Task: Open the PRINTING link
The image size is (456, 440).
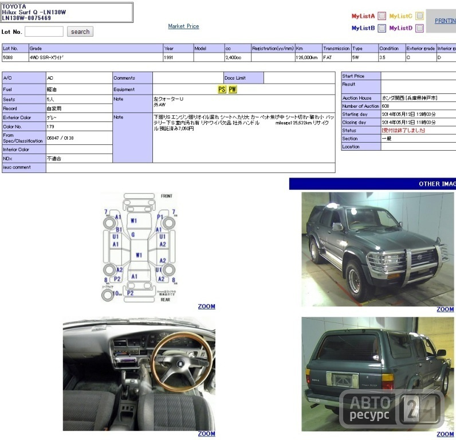Action: point(445,21)
